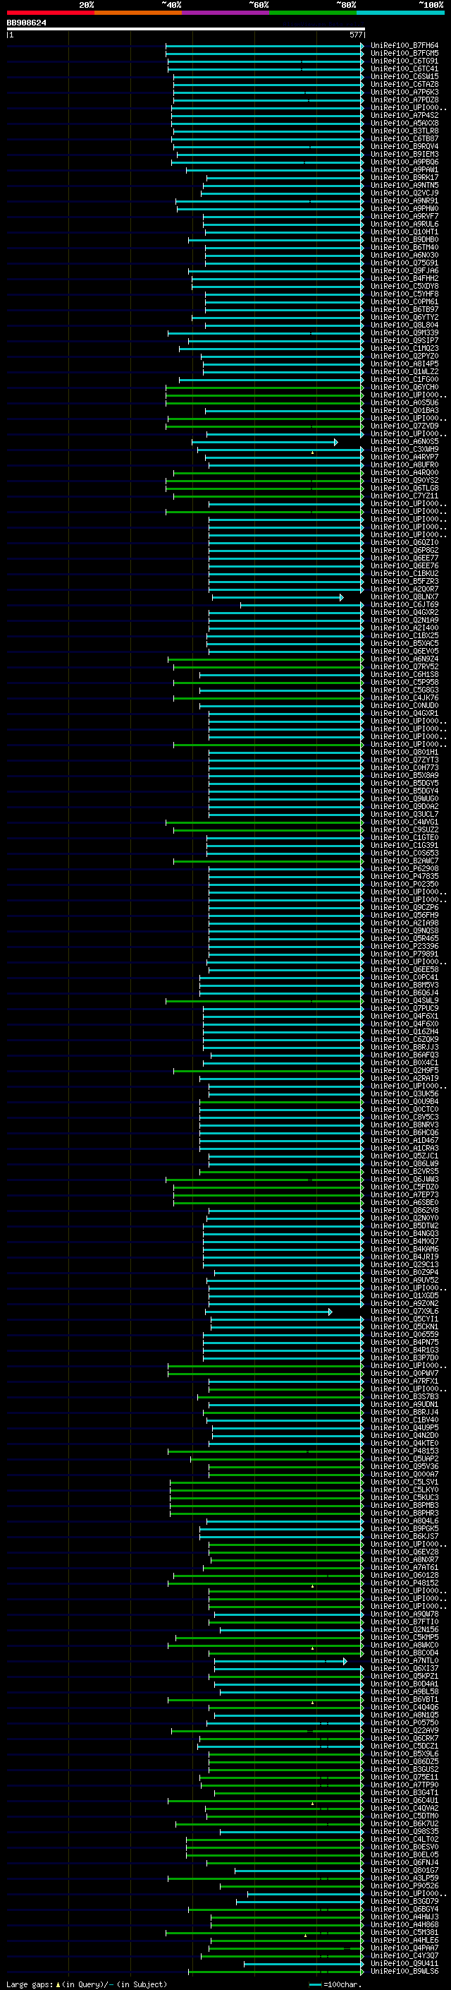
Task: Click the white query length bar ending at 577
Action: coord(185,28)
